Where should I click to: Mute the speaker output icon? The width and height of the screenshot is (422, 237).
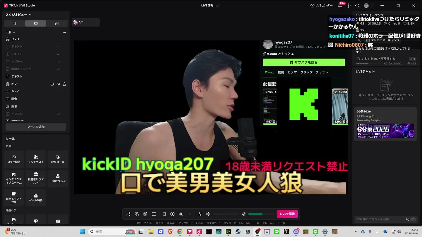click(x=208, y=214)
